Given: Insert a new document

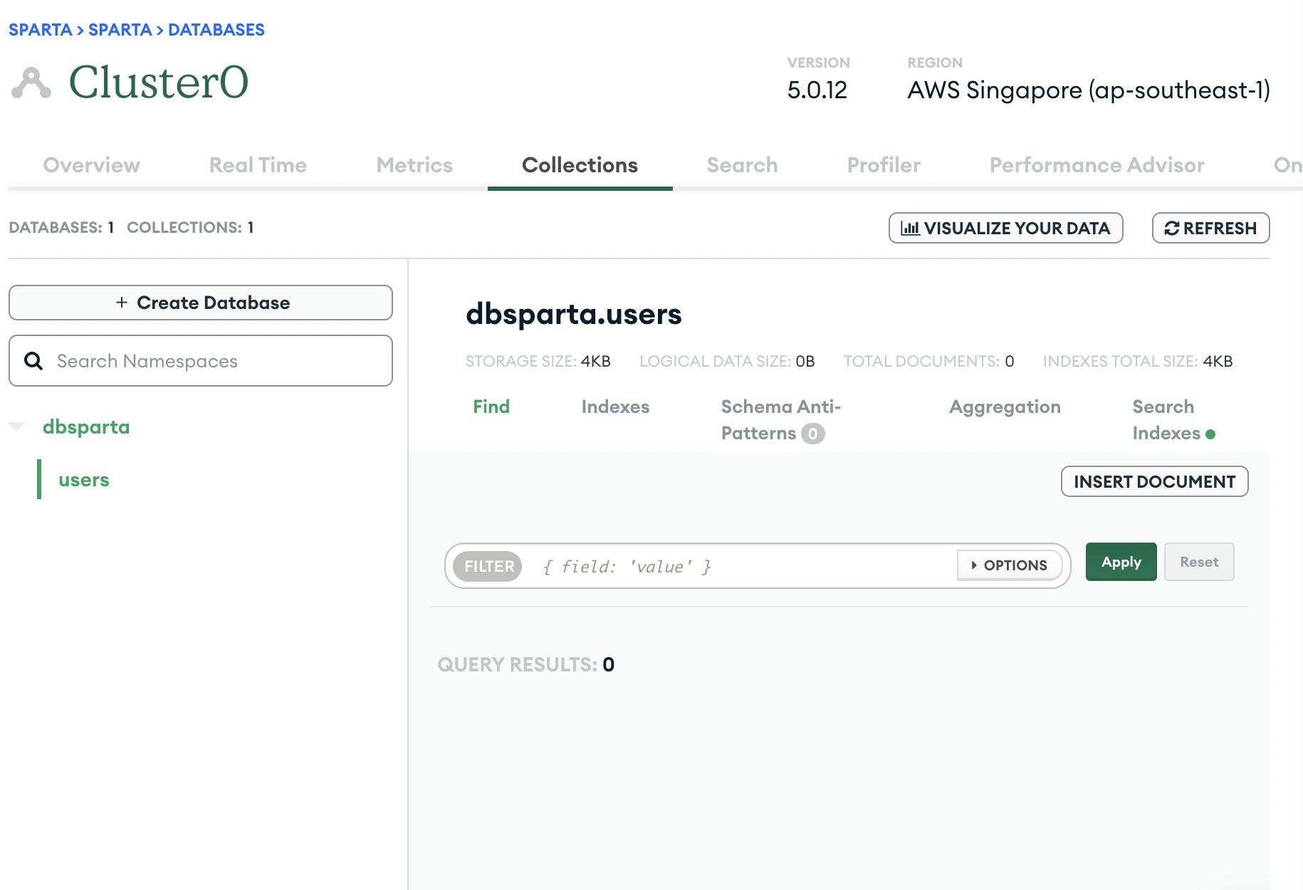Looking at the screenshot, I should 1154,481.
